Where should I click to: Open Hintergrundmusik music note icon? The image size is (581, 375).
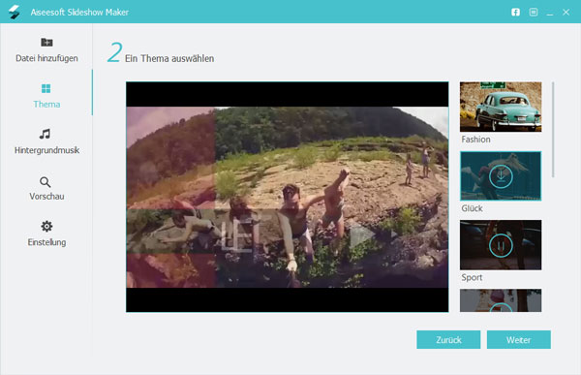pyautogui.click(x=46, y=134)
